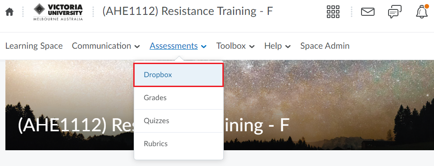Viewport: 434px width, 166px height.
Task: Go to the home icon
Action: pyautogui.click(x=9, y=12)
